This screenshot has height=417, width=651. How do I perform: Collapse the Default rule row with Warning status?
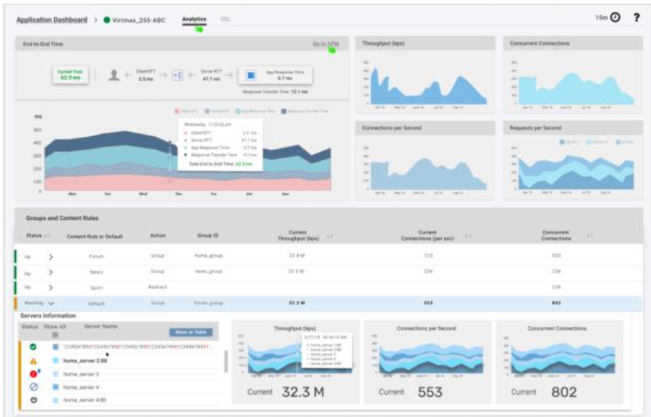coord(51,304)
